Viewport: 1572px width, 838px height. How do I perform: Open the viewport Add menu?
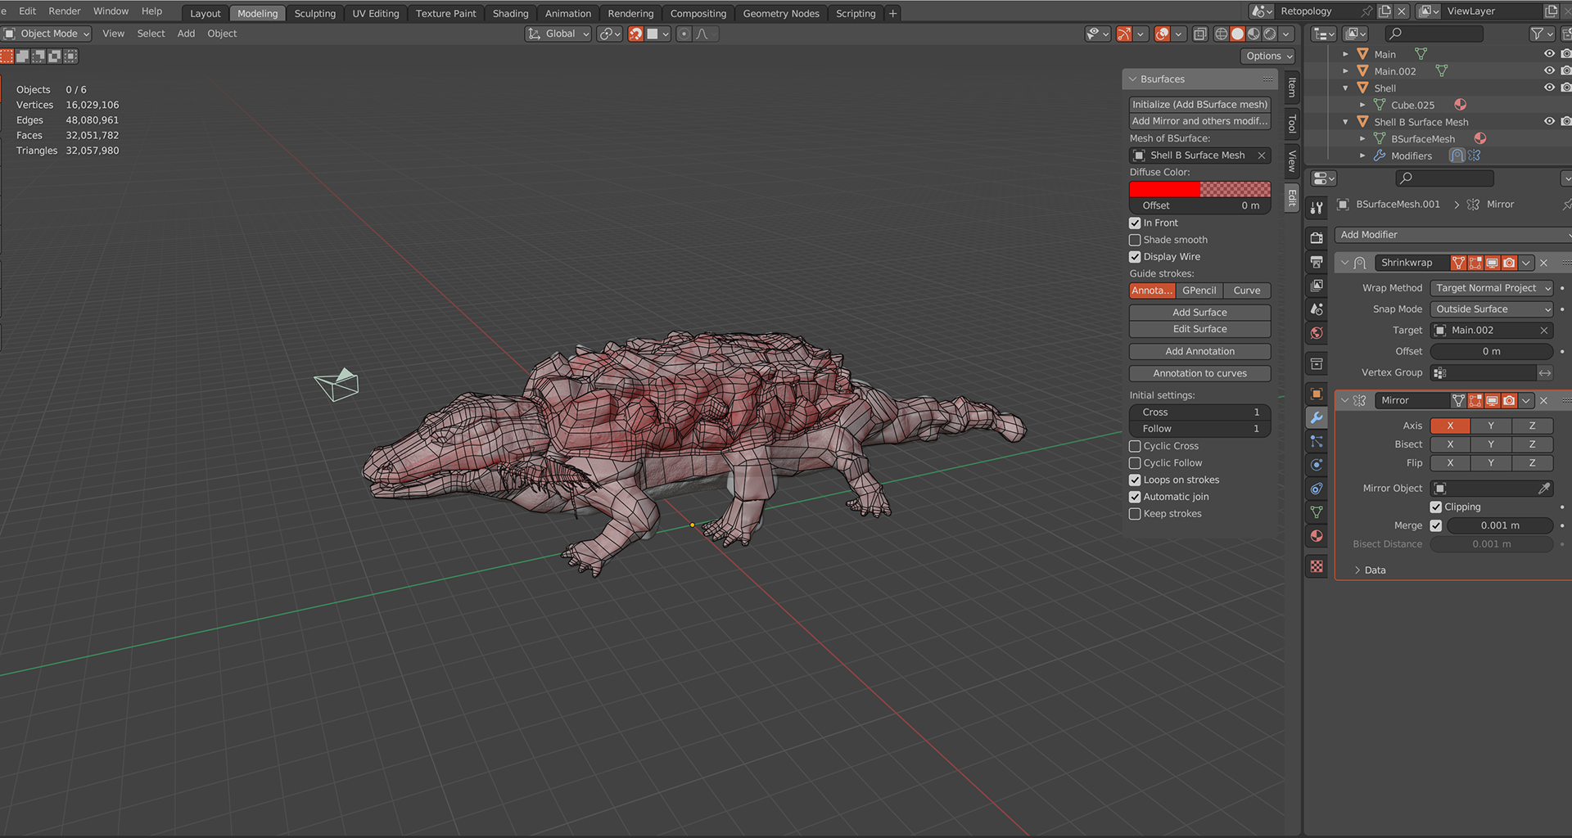[x=186, y=34]
